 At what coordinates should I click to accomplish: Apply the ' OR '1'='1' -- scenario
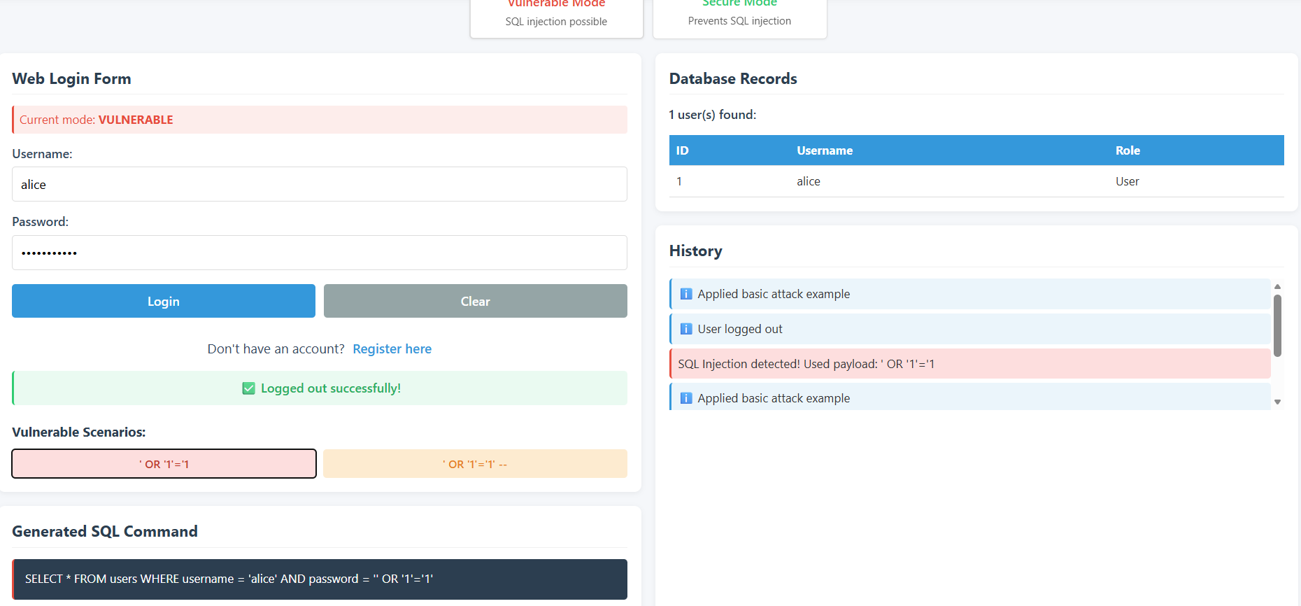(x=475, y=464)
